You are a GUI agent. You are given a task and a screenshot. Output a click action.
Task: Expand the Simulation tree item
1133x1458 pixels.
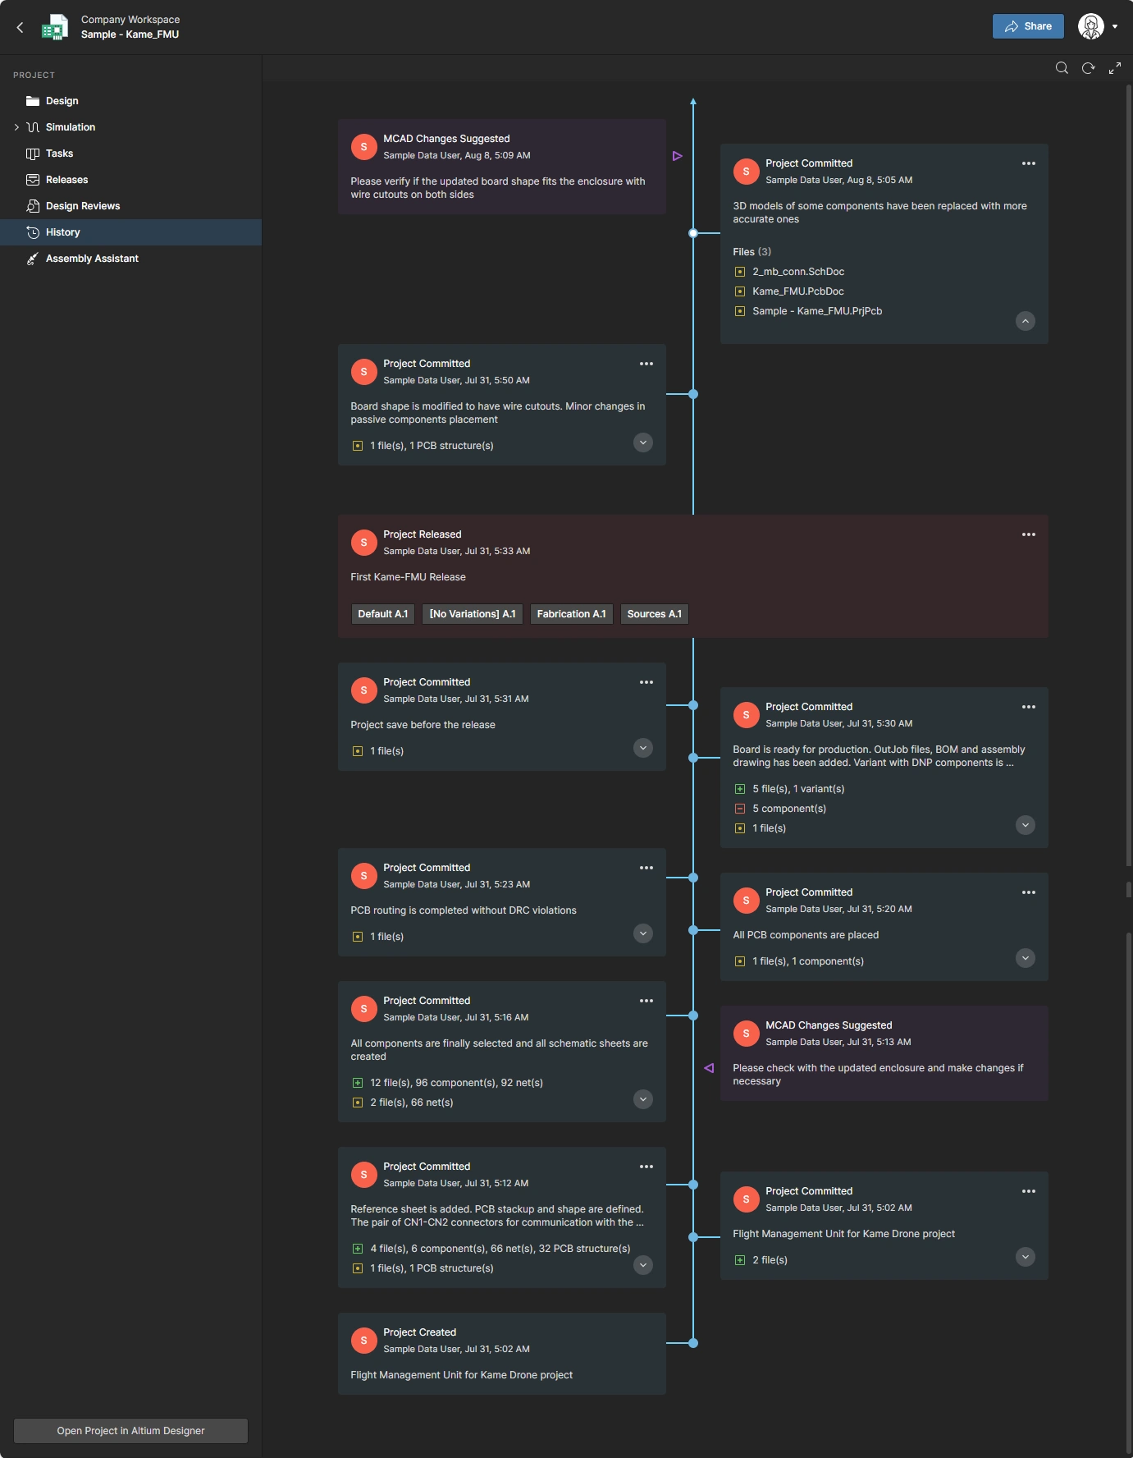coord(16,127)
